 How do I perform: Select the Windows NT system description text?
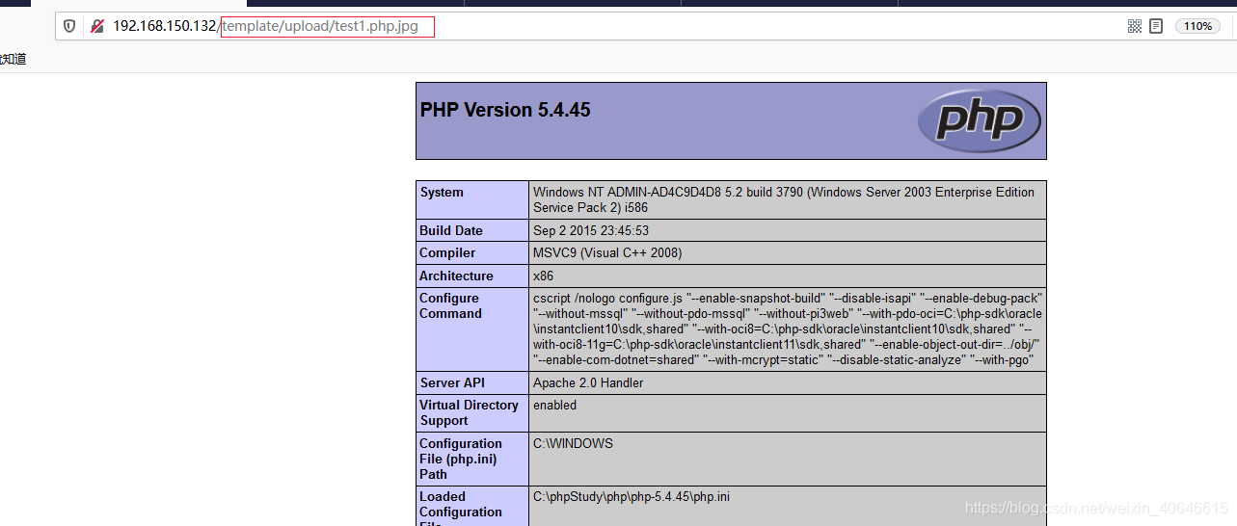click(784, 200)
